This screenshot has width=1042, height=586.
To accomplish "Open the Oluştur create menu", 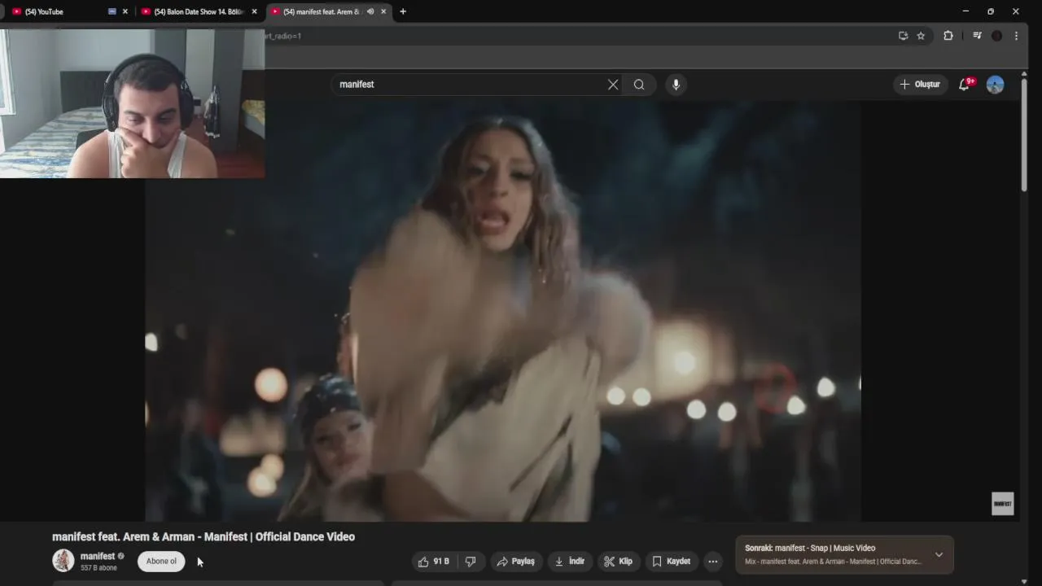I will 920,85.
